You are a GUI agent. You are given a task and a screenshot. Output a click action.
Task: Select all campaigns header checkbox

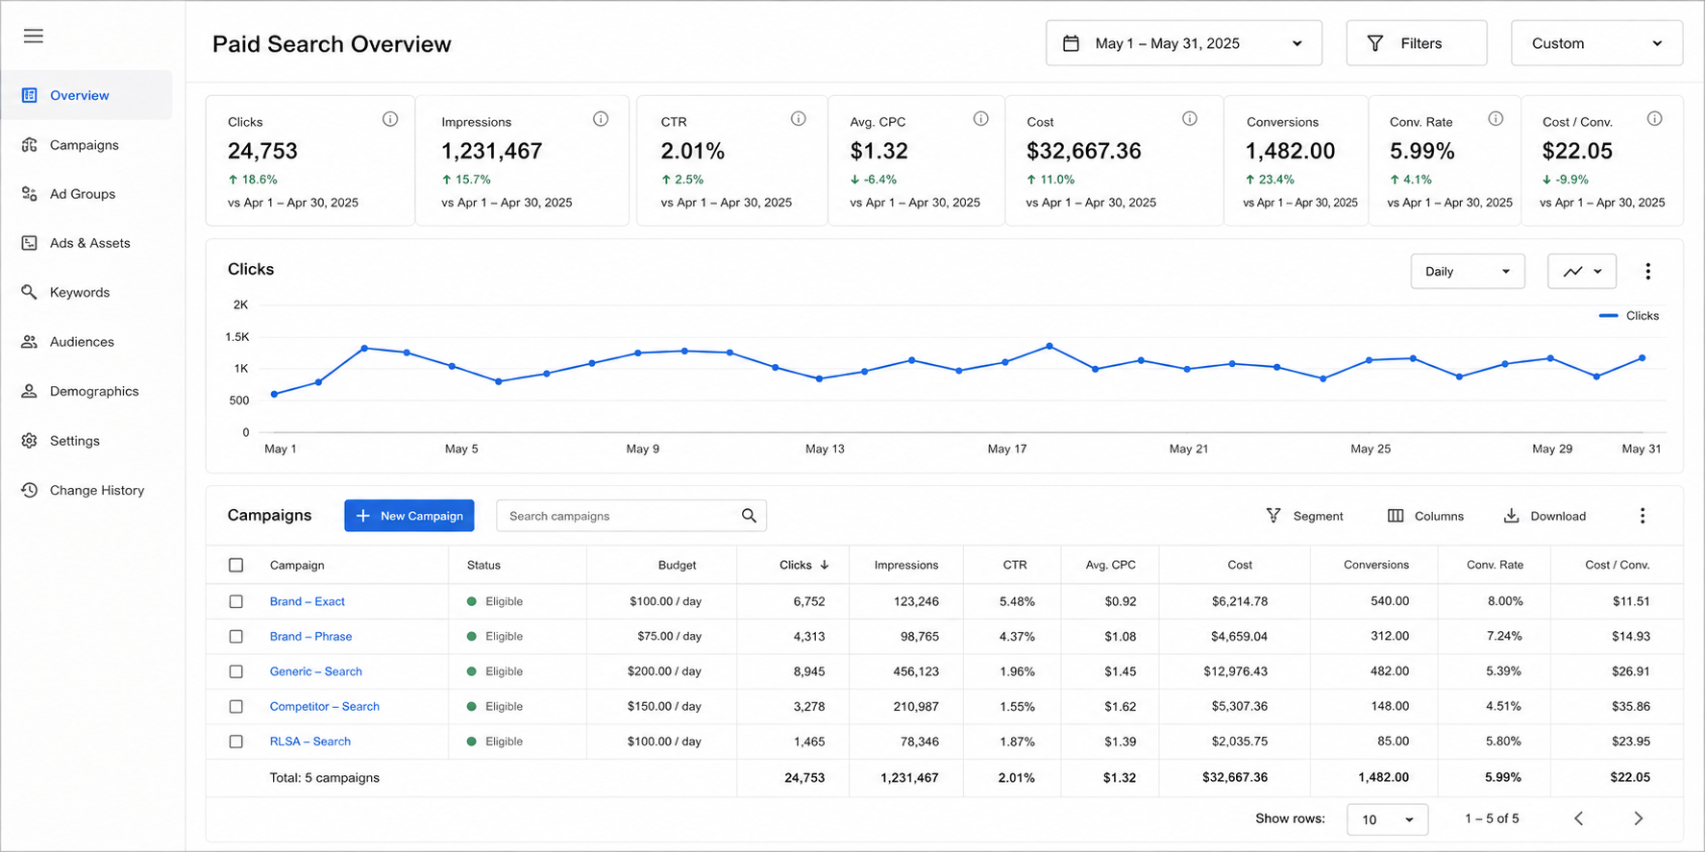click(x=235, y=565)
